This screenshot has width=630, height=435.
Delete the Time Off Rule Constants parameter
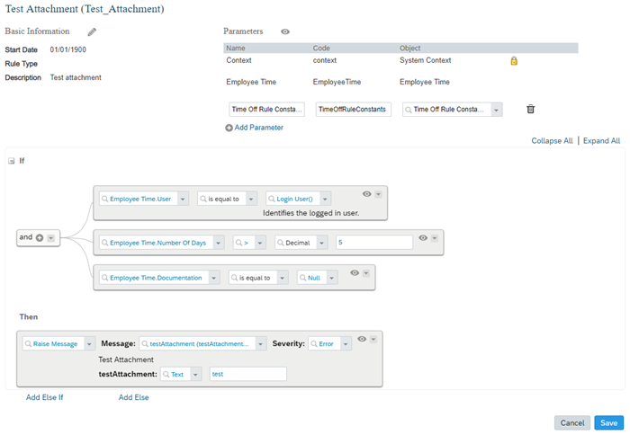pos(531,109)
